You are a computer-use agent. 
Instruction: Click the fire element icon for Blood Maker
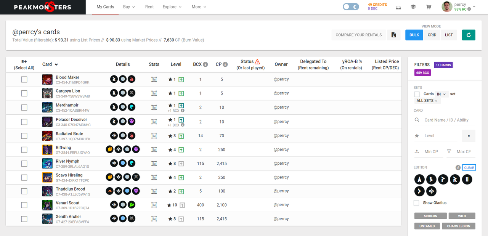132,79
